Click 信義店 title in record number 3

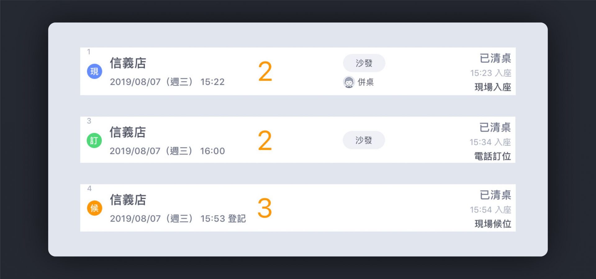[128, 132]
